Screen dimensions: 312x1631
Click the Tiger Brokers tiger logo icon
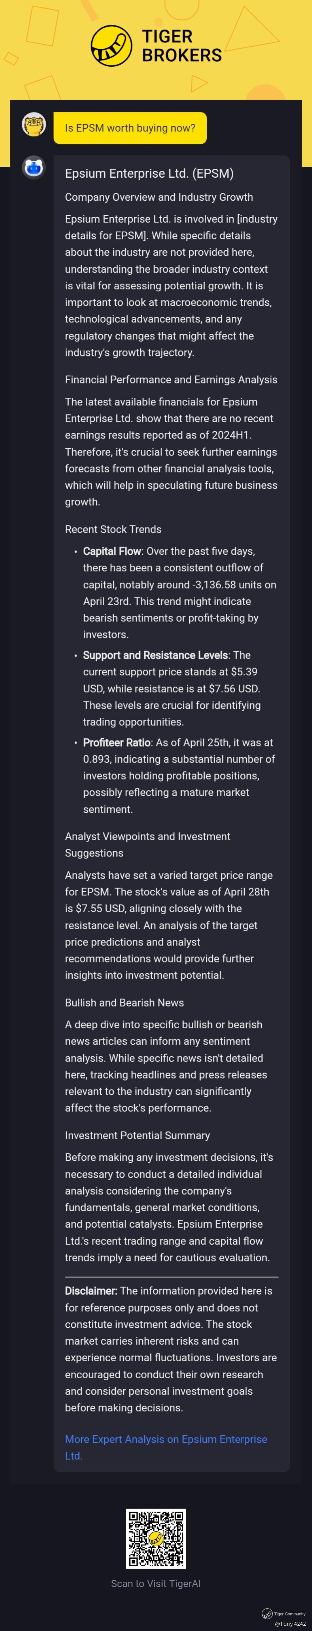pos(112,46)
